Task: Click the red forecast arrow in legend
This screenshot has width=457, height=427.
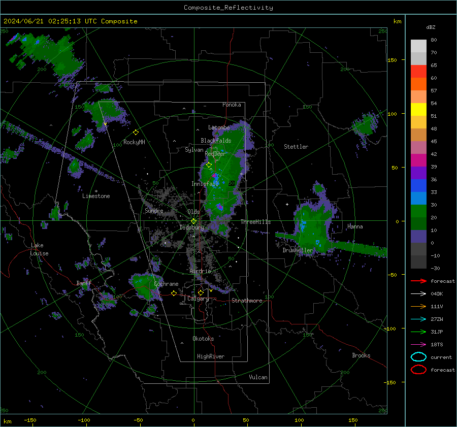Action: pyautogui.click(x=418, y=281)
